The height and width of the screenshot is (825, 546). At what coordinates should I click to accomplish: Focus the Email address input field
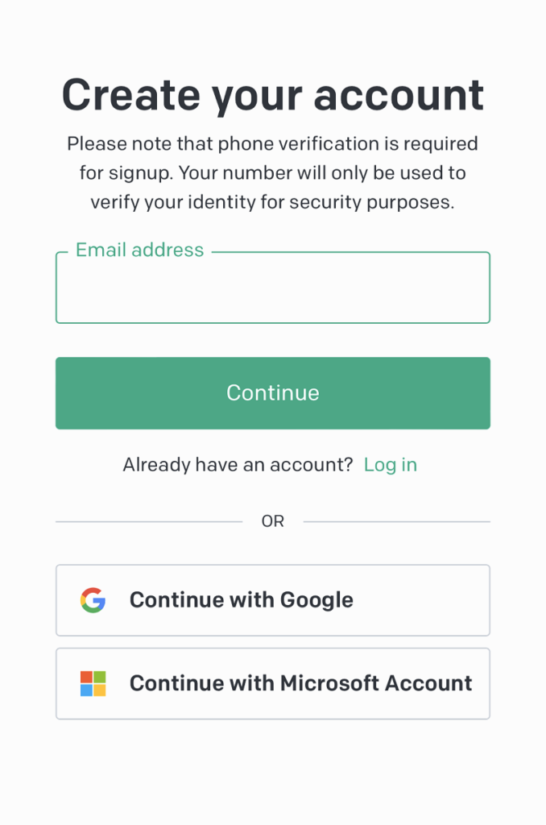pyautogui.click(x=272, y=290)
